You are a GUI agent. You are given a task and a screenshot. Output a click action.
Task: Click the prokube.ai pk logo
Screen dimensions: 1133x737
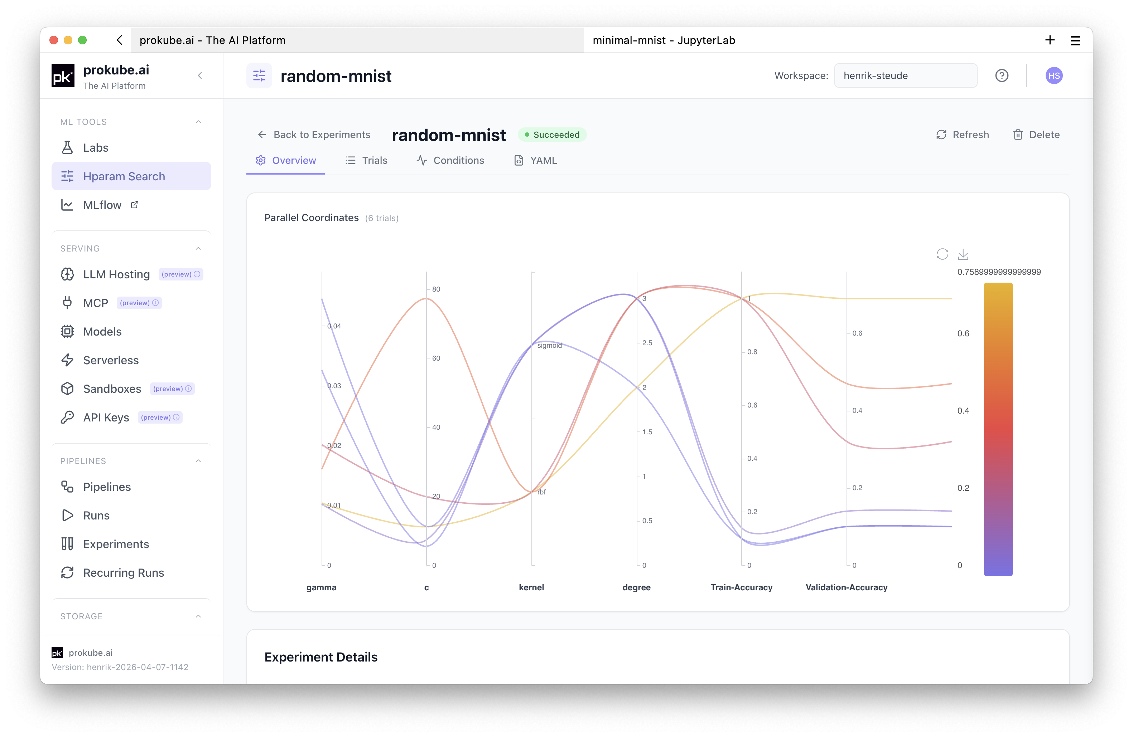coord(63,75)
